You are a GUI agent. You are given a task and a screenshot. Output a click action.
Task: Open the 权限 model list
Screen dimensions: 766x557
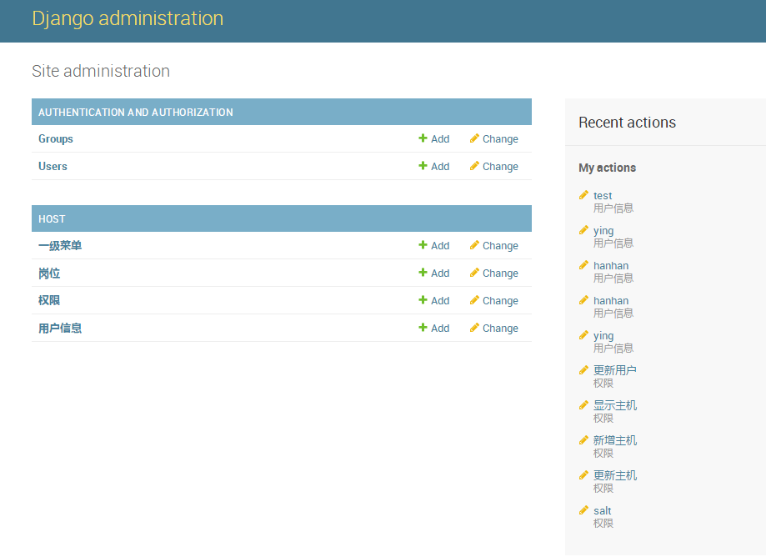(x=49, y=301)
